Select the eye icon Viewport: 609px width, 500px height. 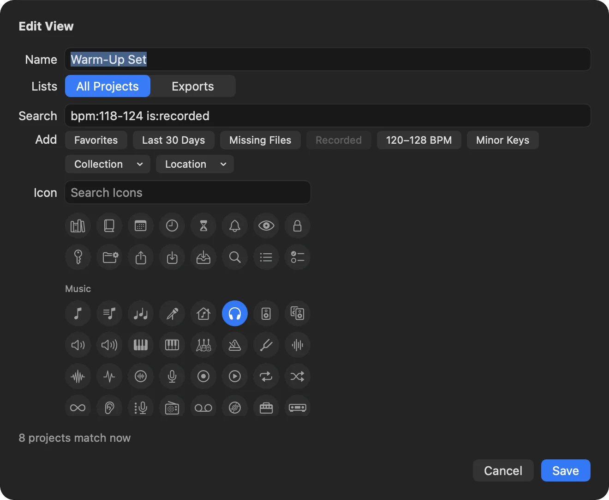coord(266,226)
